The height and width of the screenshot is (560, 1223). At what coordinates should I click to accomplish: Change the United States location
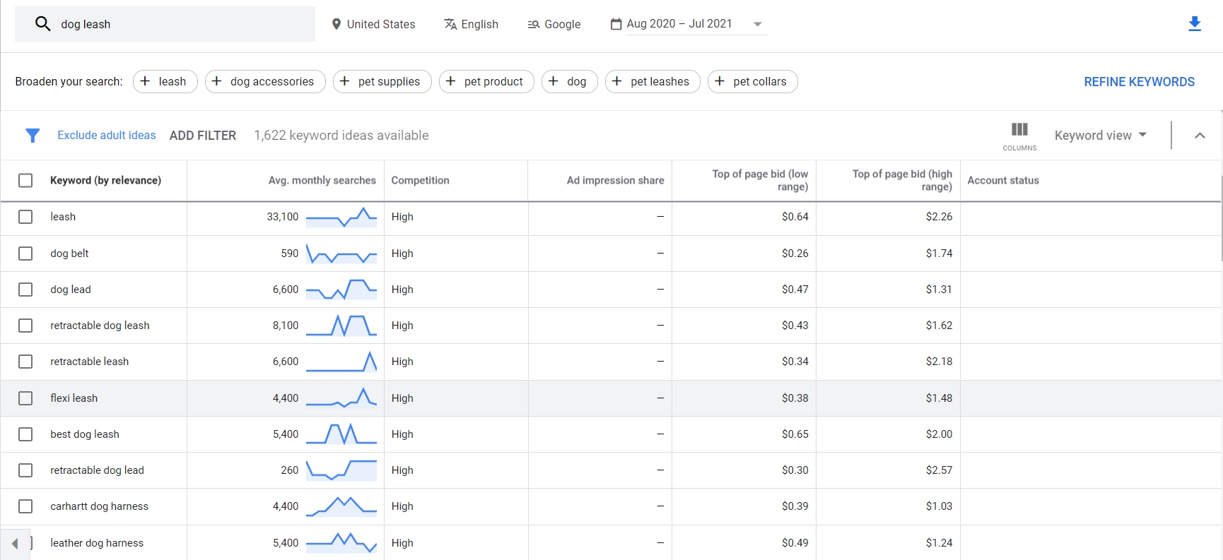pos(373,24)
